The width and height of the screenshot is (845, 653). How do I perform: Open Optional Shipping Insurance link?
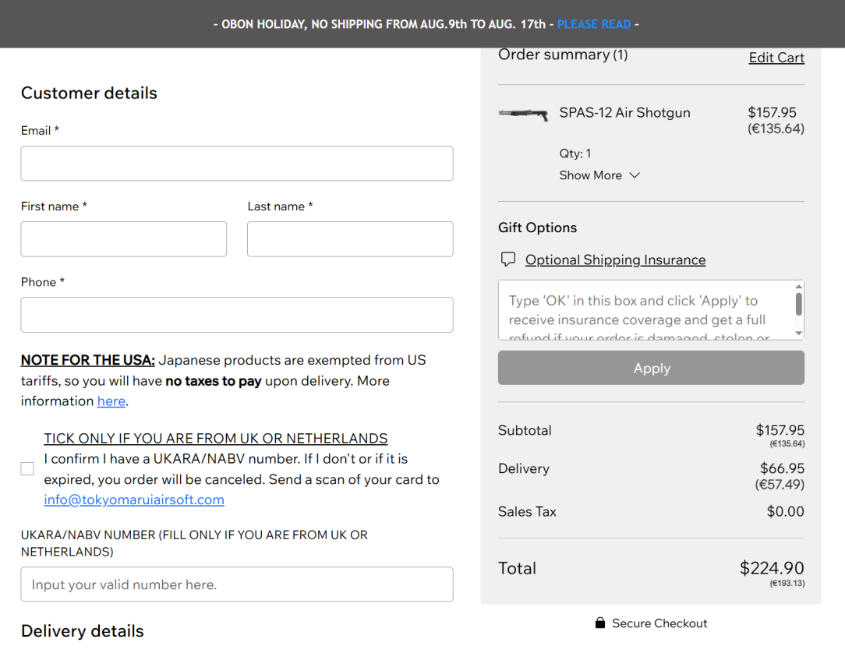615,259
